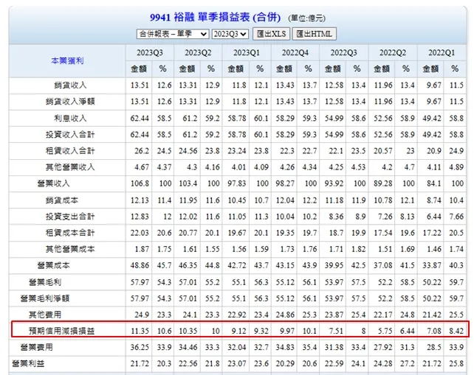474x375 pixels.
Task: Select the 2023Q3 column header
Action: coord(150,53)
